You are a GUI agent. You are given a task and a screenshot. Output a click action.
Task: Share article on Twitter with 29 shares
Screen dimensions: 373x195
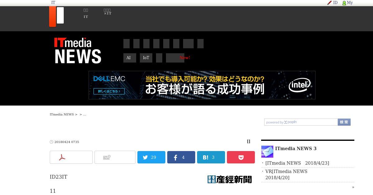(x=151, y=157)
